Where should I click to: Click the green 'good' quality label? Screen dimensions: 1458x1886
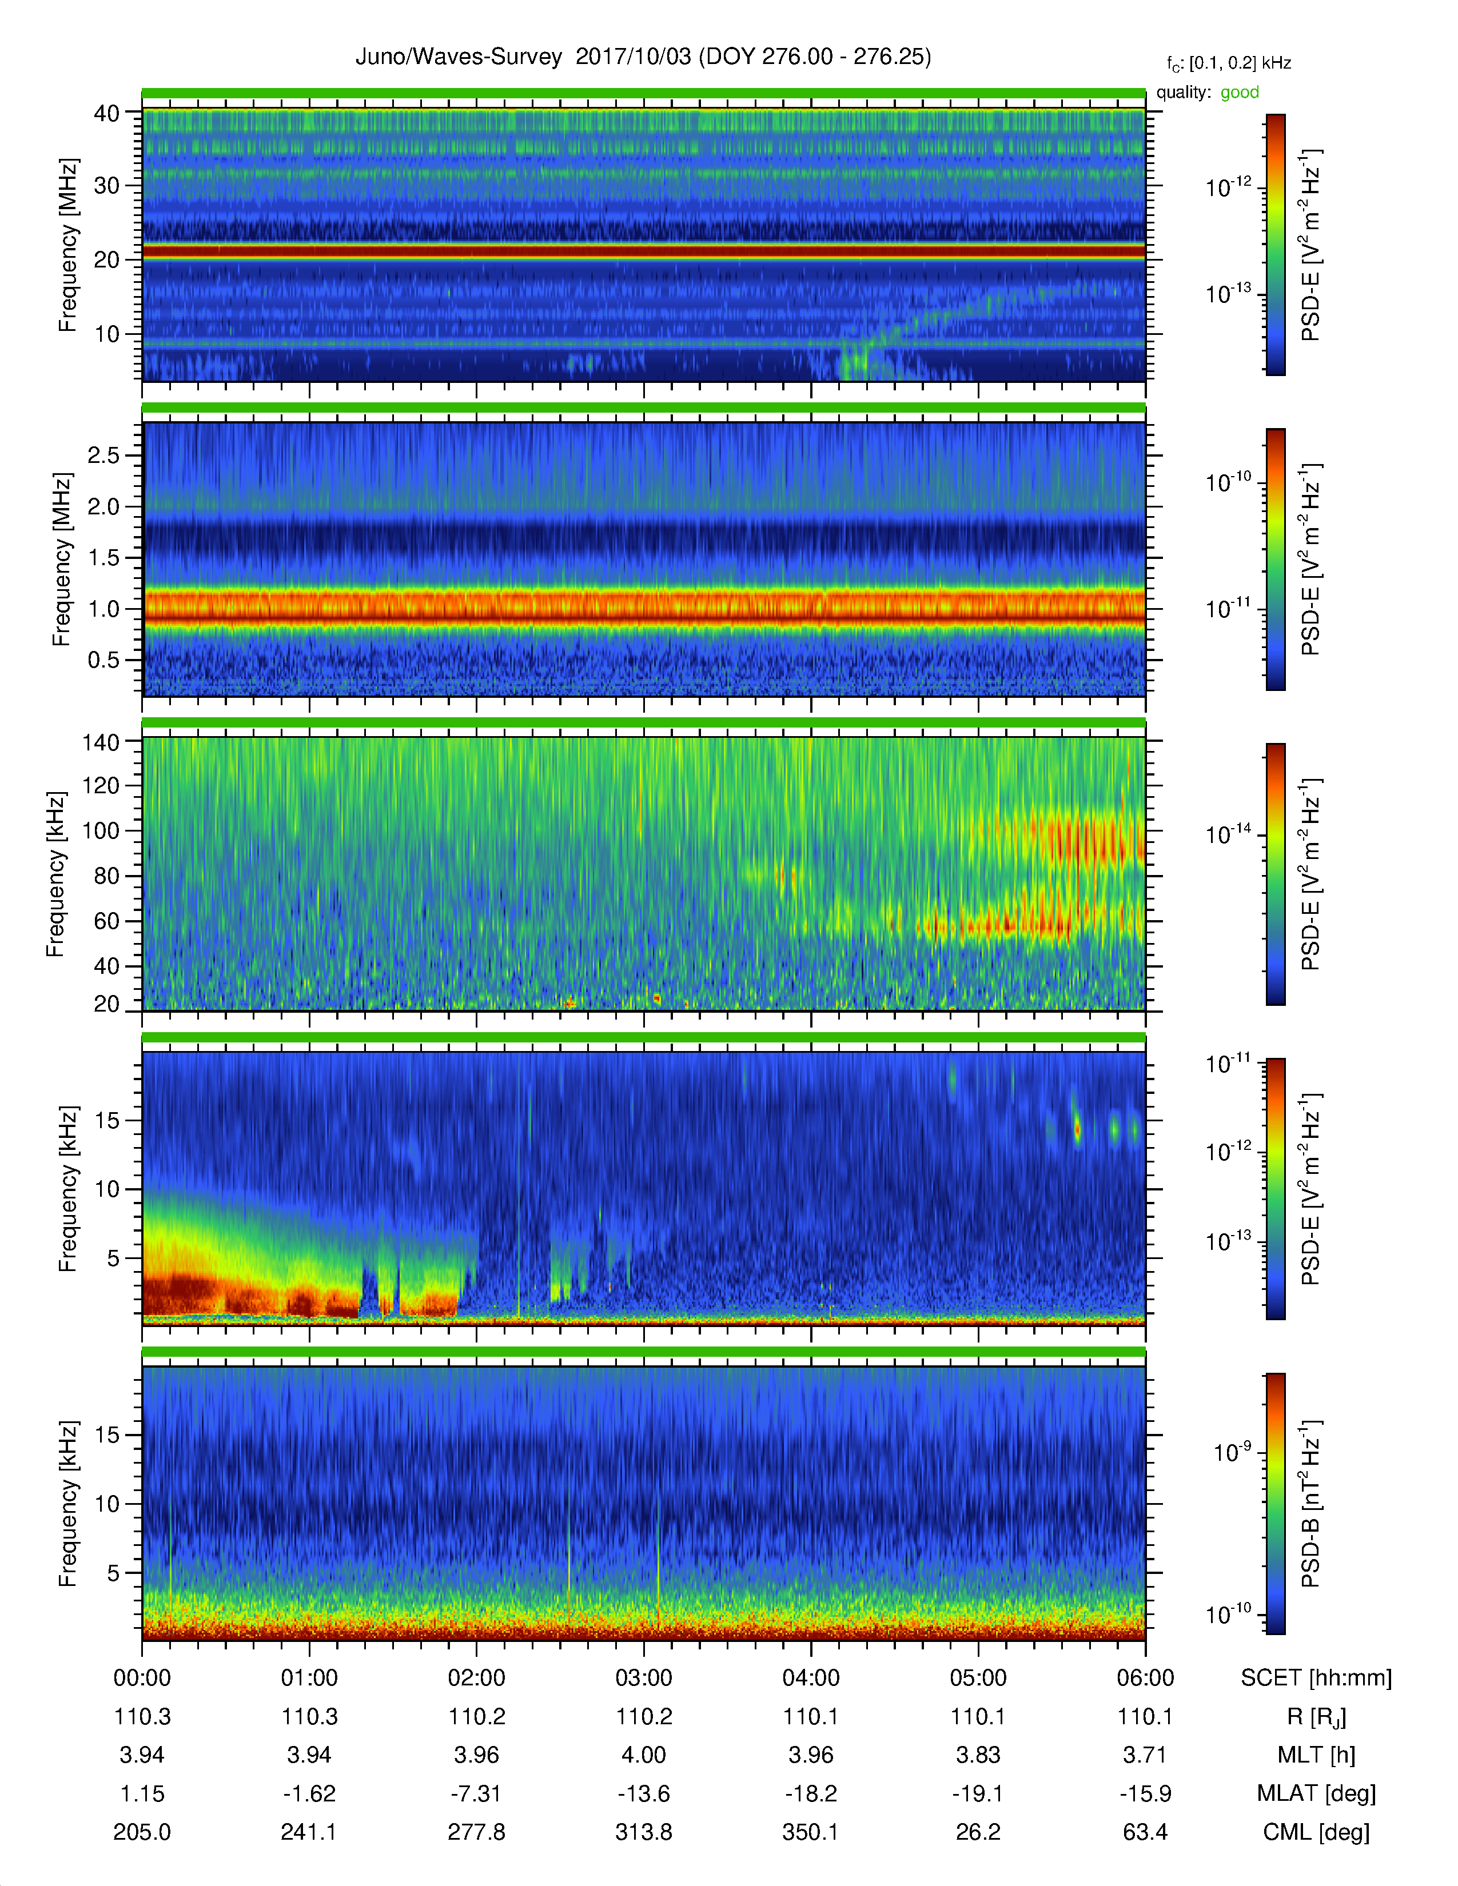click(1238, 93)
